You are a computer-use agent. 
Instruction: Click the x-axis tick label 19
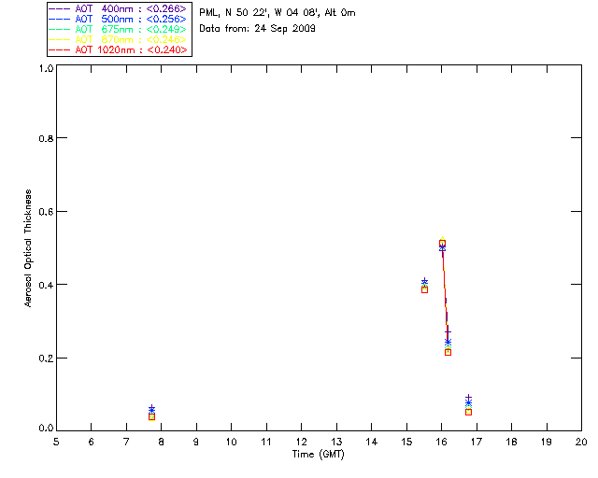(x=547, y=442)
